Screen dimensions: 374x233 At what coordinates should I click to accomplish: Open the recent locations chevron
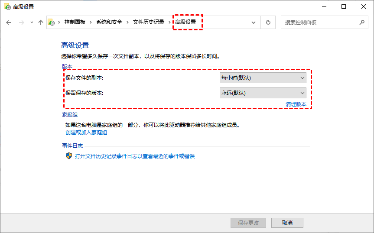pos(32,23)
